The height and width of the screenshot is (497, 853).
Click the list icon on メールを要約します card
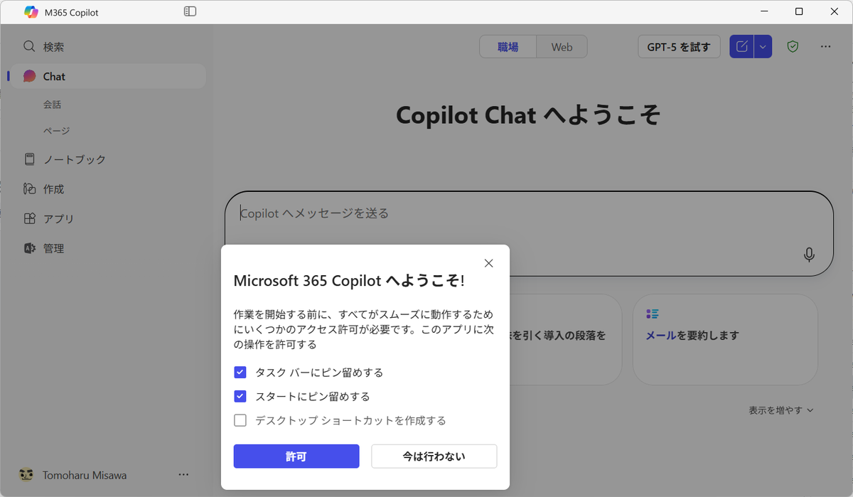(653, 314)
